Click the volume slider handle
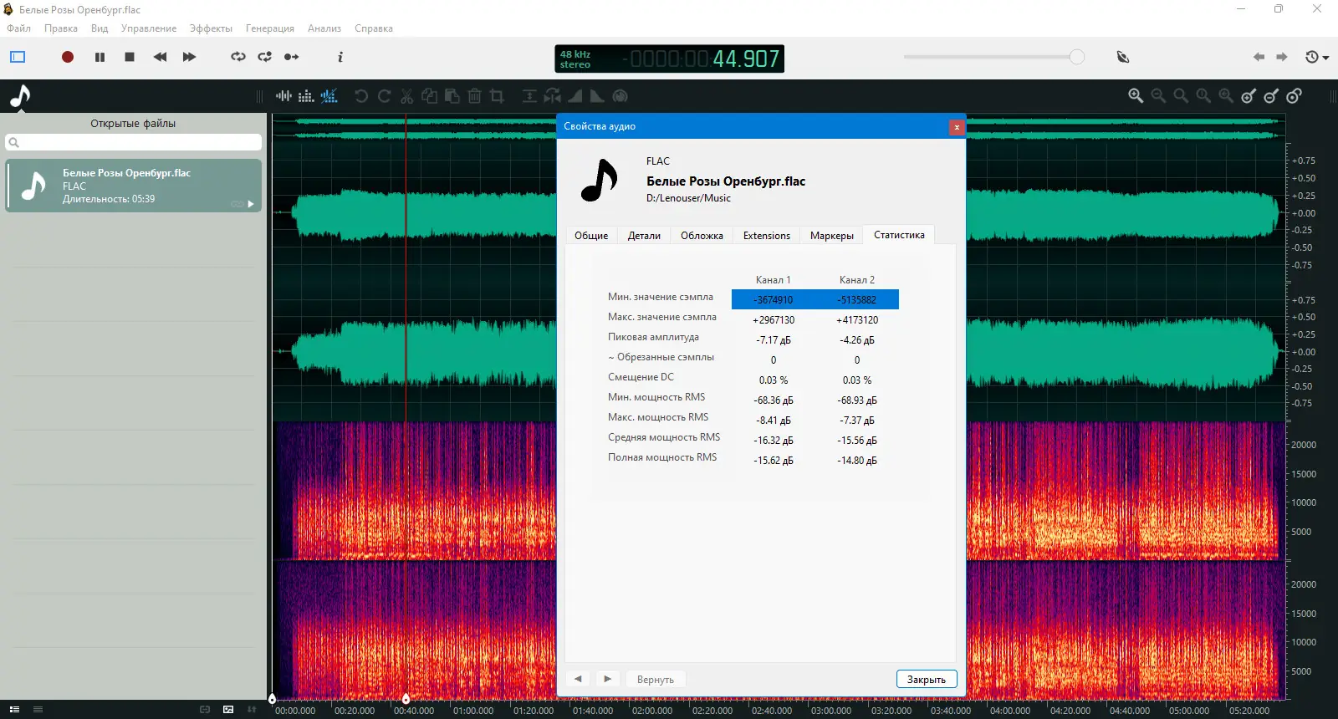The height and width of the screenshot is (719, 1338). 1076,57
